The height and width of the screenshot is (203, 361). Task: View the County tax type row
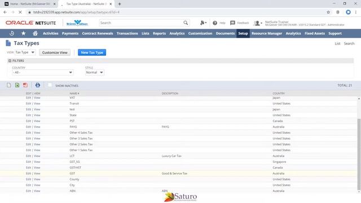(37, 179)
